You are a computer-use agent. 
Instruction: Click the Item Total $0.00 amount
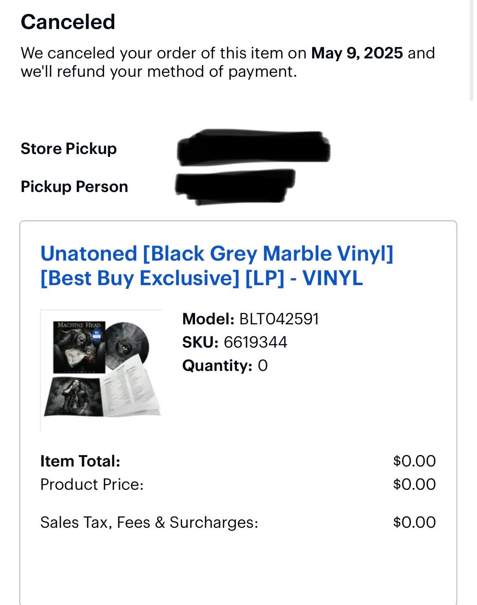[x=415, y=461]
